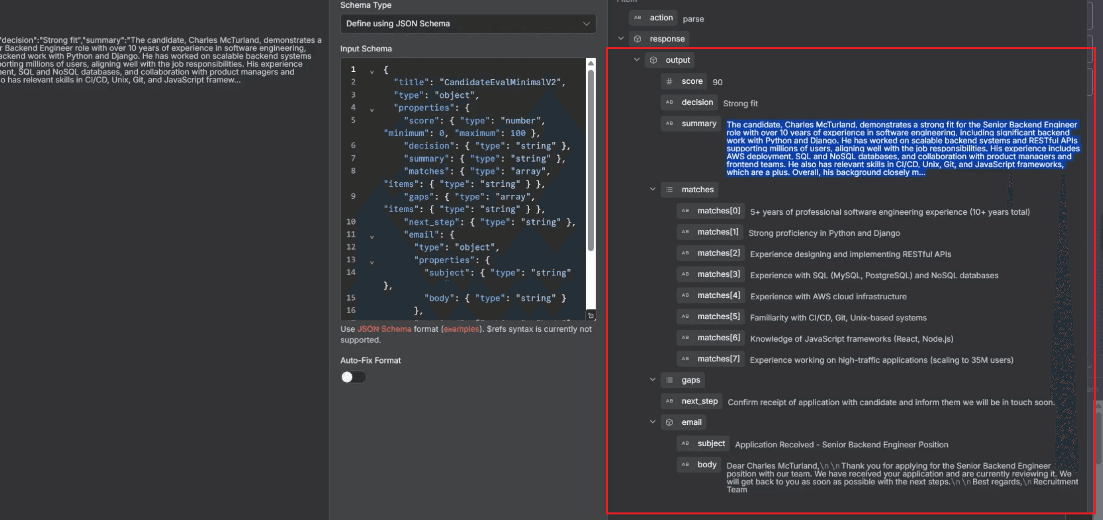Screen dimensions: 1103x520
Task: Click the string icon beside action
Action: pyautogui.click(x=638, y=17)
